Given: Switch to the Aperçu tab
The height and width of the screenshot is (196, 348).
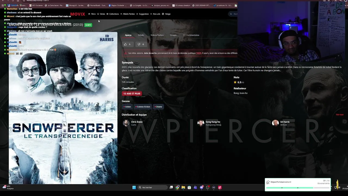Looking at the screenshot, I should point(128,35).
